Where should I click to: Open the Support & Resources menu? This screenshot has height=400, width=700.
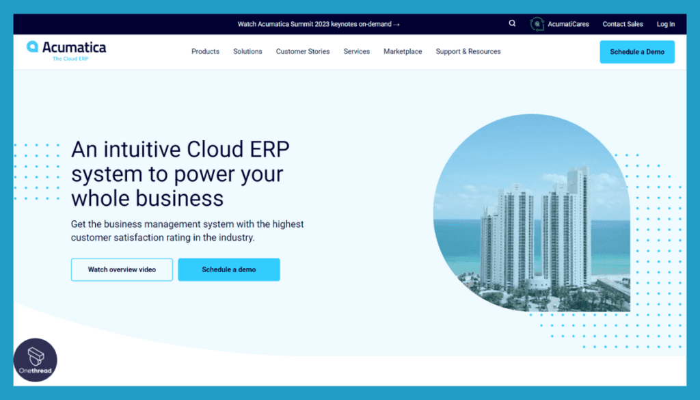[468, 51]
